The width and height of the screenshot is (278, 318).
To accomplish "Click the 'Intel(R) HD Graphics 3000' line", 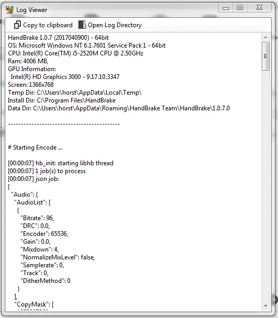I will click(65, 77).
